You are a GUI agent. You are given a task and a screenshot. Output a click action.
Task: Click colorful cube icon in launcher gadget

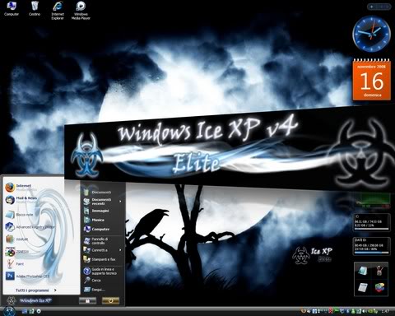pos(379,287)
